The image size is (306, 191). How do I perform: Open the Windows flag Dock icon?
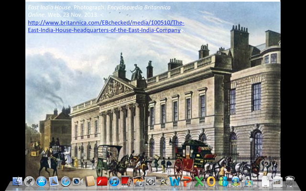coord(248,181)
